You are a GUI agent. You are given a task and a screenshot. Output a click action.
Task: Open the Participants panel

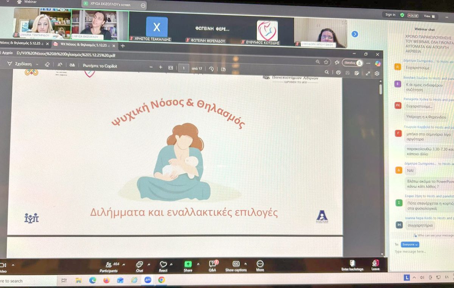coord(109,265)
